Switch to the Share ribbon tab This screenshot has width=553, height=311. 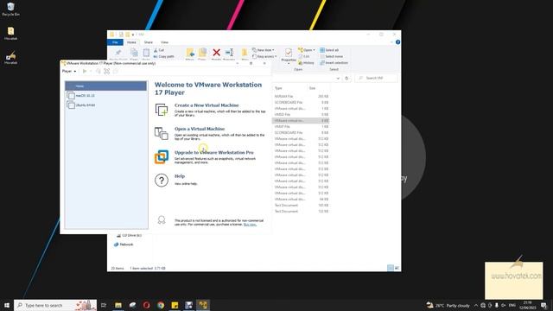pyautogui.click(x=149, y=42)
